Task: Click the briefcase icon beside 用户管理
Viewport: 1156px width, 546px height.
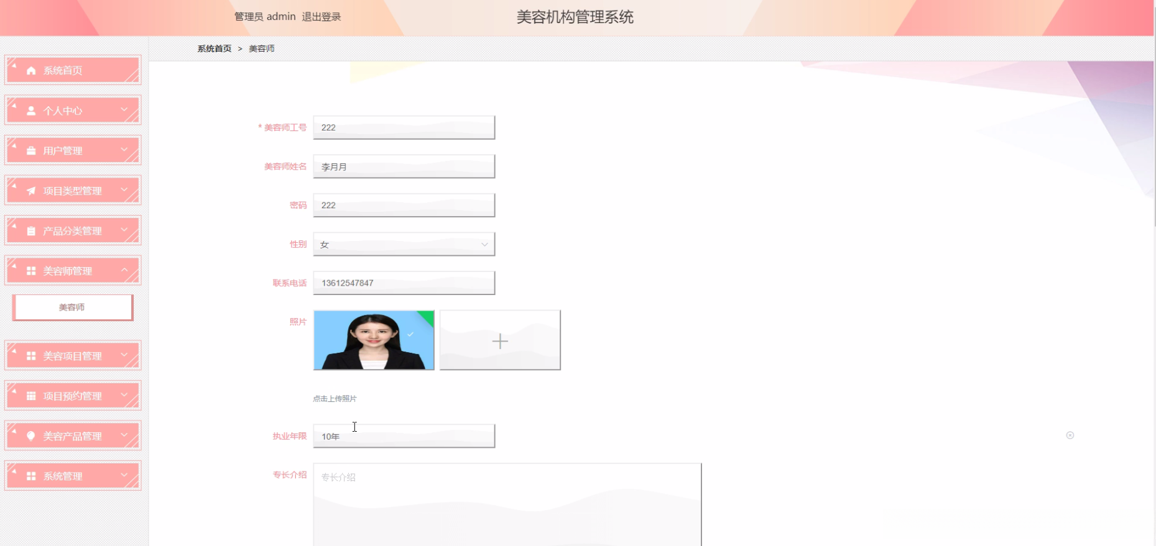Action: click(x=31, y=151)
